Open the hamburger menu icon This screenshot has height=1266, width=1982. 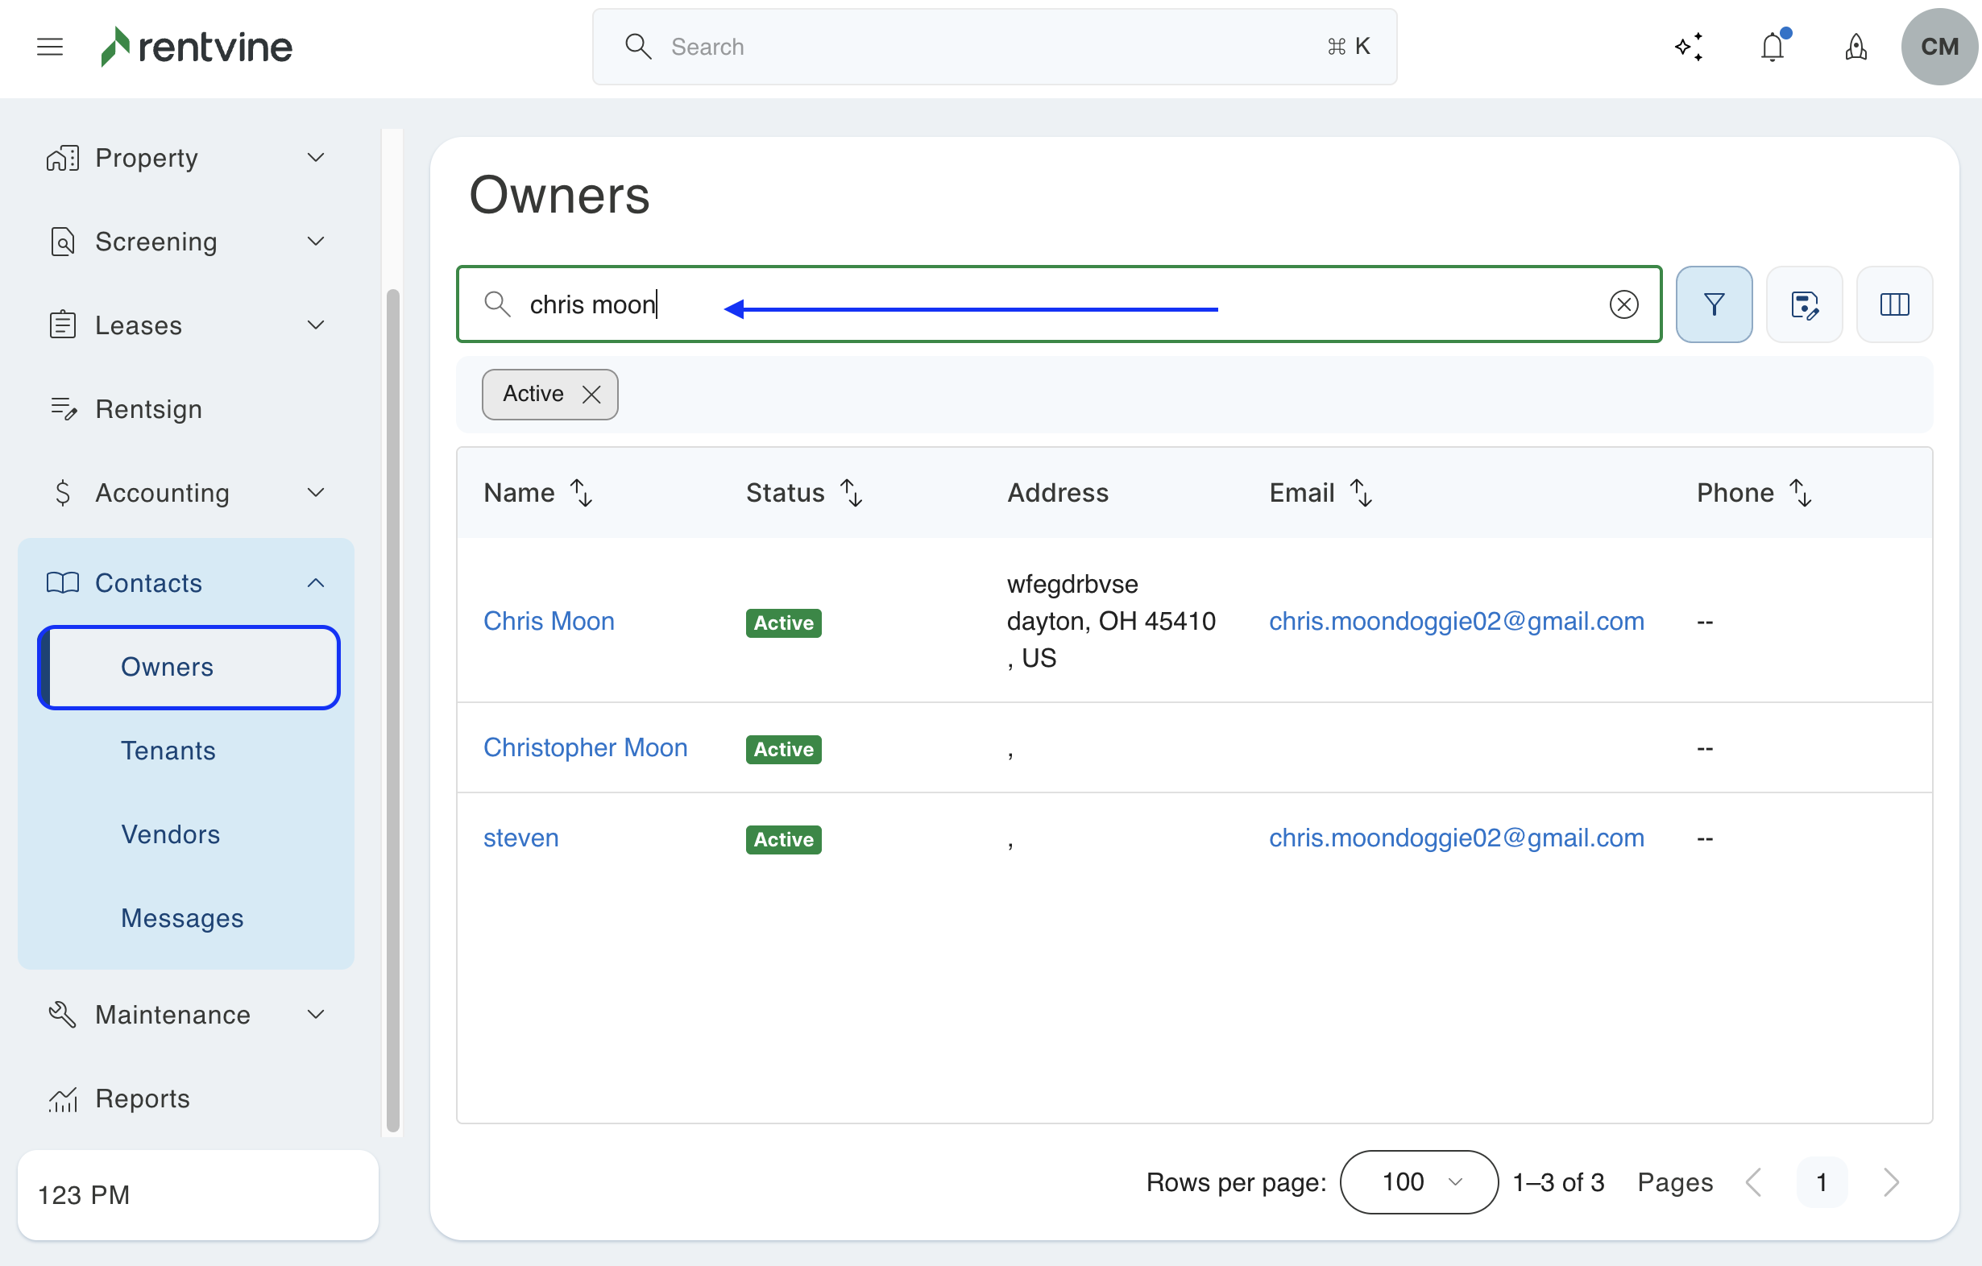tap(49, 47)
